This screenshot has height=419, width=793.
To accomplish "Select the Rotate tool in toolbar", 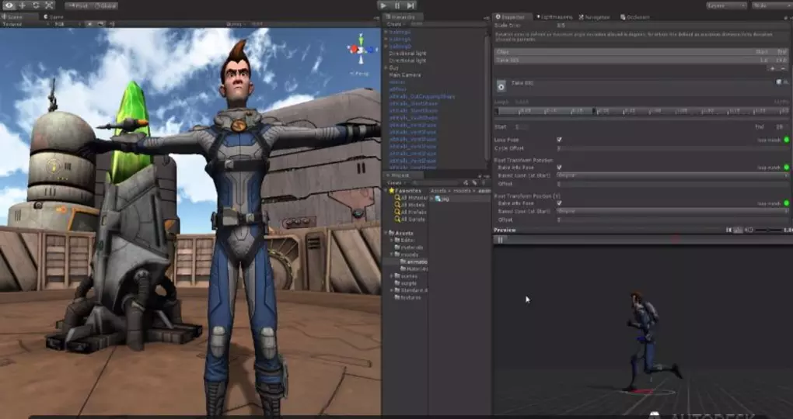I will tap(36, 5).
